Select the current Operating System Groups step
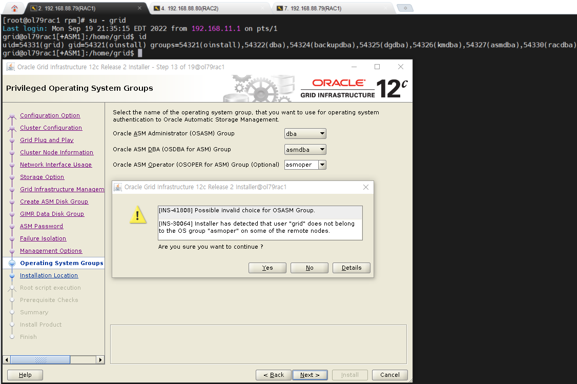The height and width of the screenshot is (384, 577). (61, 263)
